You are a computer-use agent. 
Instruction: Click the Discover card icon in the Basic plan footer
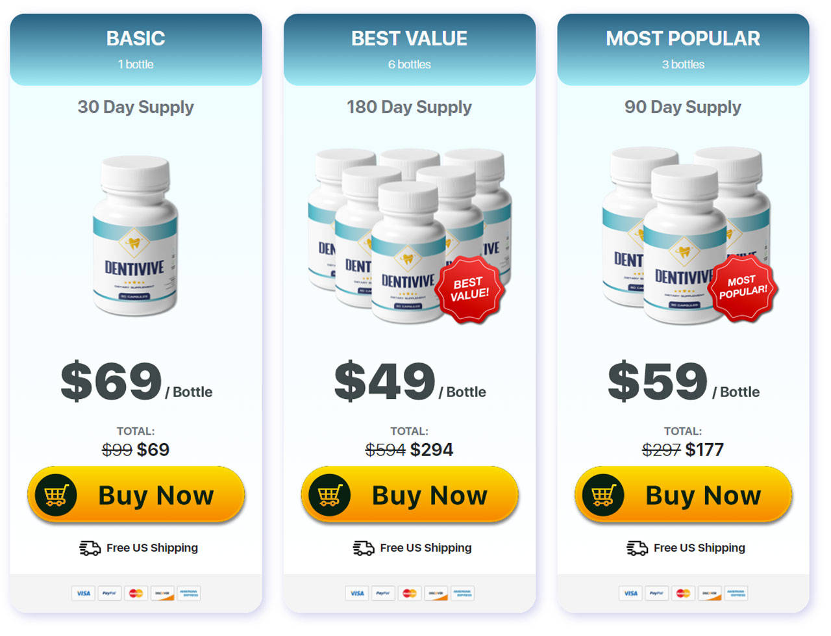162,593
